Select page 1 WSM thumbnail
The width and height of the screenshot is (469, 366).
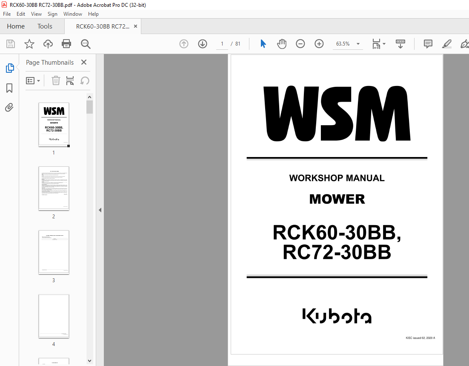click(x=54, y=124)
